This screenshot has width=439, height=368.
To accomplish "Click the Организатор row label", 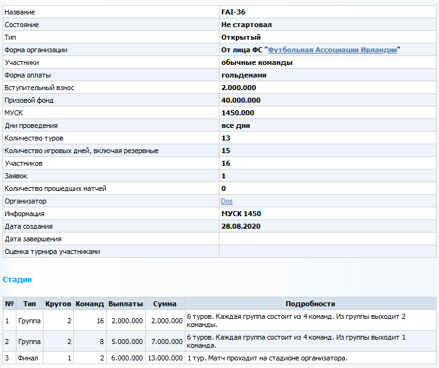I will tap(25, 202).
